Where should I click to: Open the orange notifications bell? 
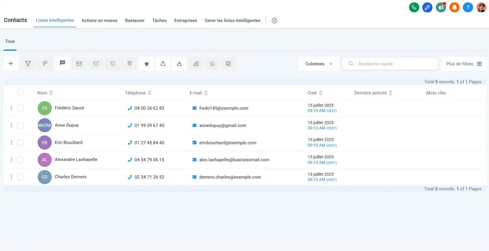pos(454,7)
